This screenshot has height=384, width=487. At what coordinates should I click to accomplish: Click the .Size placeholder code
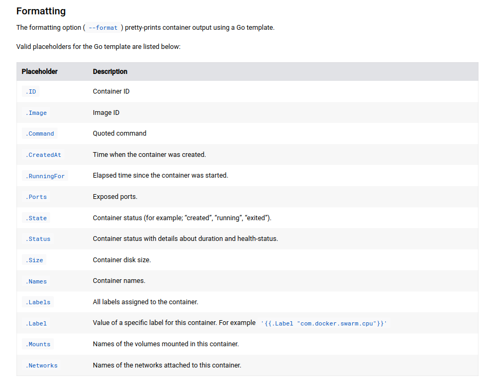(x=34, y=260)
